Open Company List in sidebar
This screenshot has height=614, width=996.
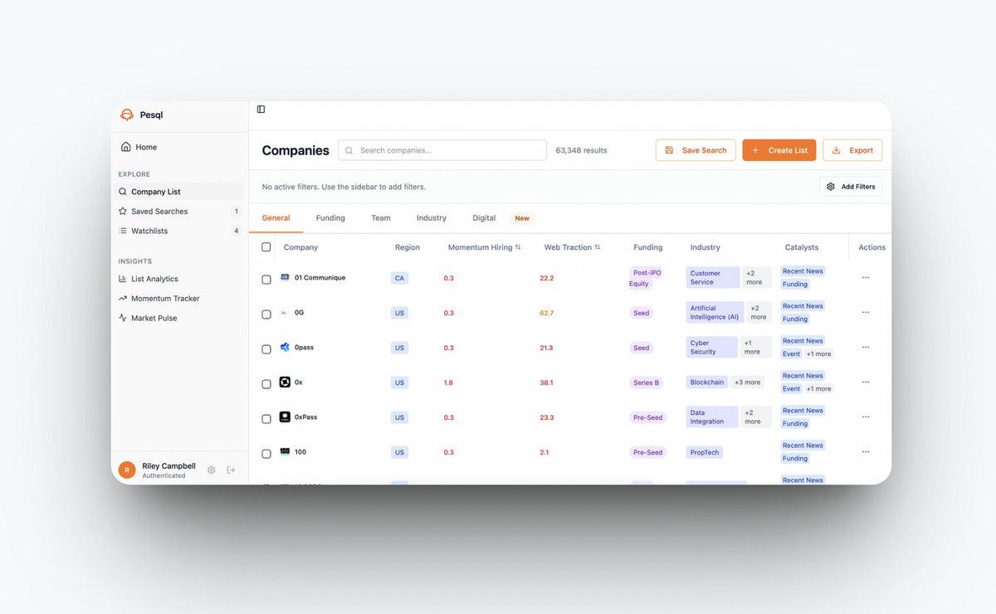pos(180,192)
